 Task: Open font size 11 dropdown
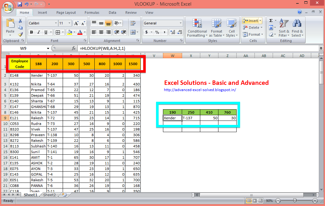click(x=69, y=23)
